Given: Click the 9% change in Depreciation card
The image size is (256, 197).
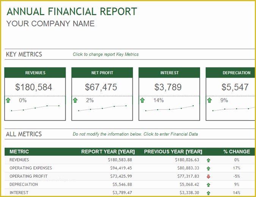Looking at the screenshot, I should [x=224, y=100].
